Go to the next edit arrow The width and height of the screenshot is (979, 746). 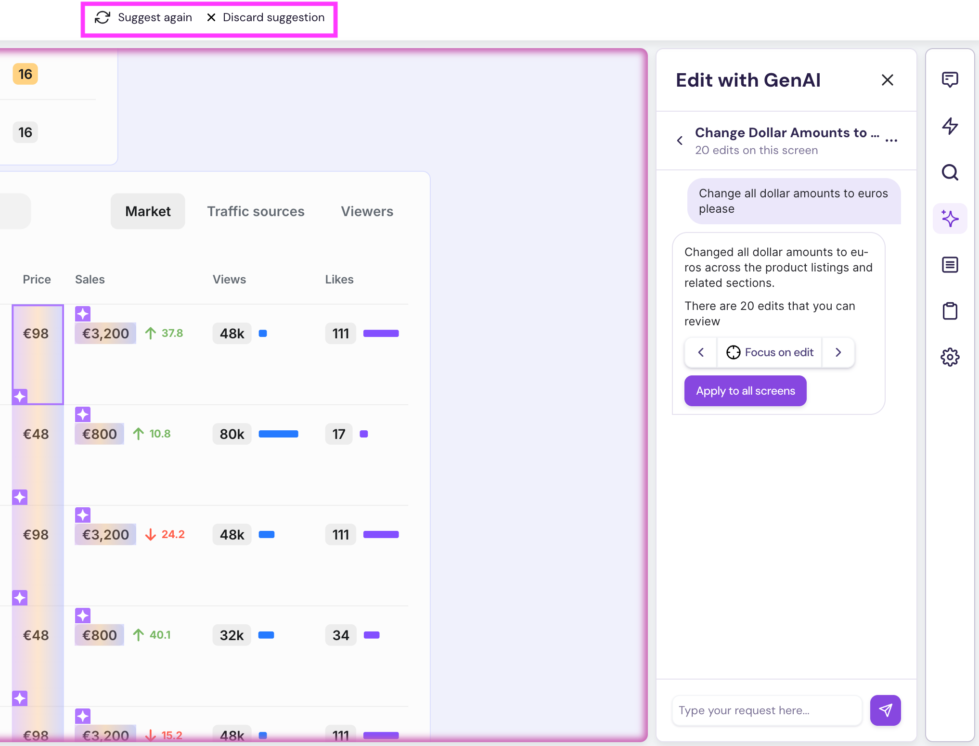[x=838, y=352]
